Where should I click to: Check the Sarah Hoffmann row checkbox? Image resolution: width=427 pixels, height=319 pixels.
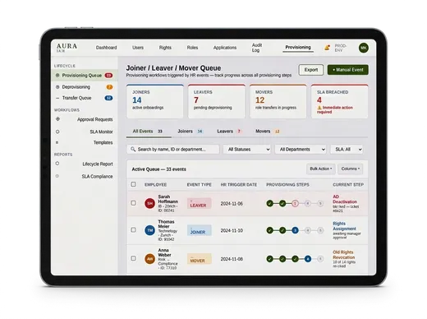click(x=133, y=203)
